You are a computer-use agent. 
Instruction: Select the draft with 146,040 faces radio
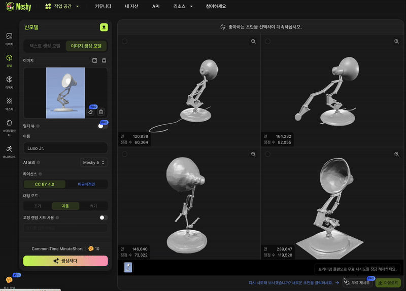(x=124, y=154)
